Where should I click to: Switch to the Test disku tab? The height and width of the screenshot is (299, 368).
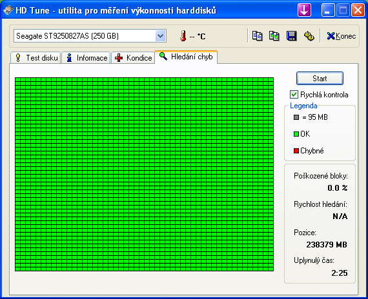(x=36, y=57)
